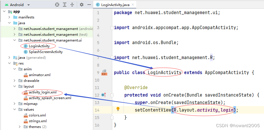Expand the themes resource group
Viewport: 264px width, 130px height.
(x=20, y=127)
